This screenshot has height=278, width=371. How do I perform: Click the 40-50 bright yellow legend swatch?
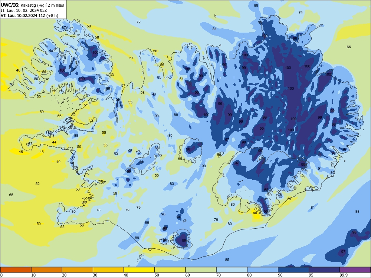(139, 270)
